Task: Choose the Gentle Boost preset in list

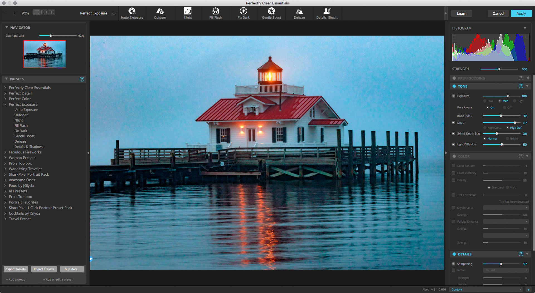Action: 25,136
